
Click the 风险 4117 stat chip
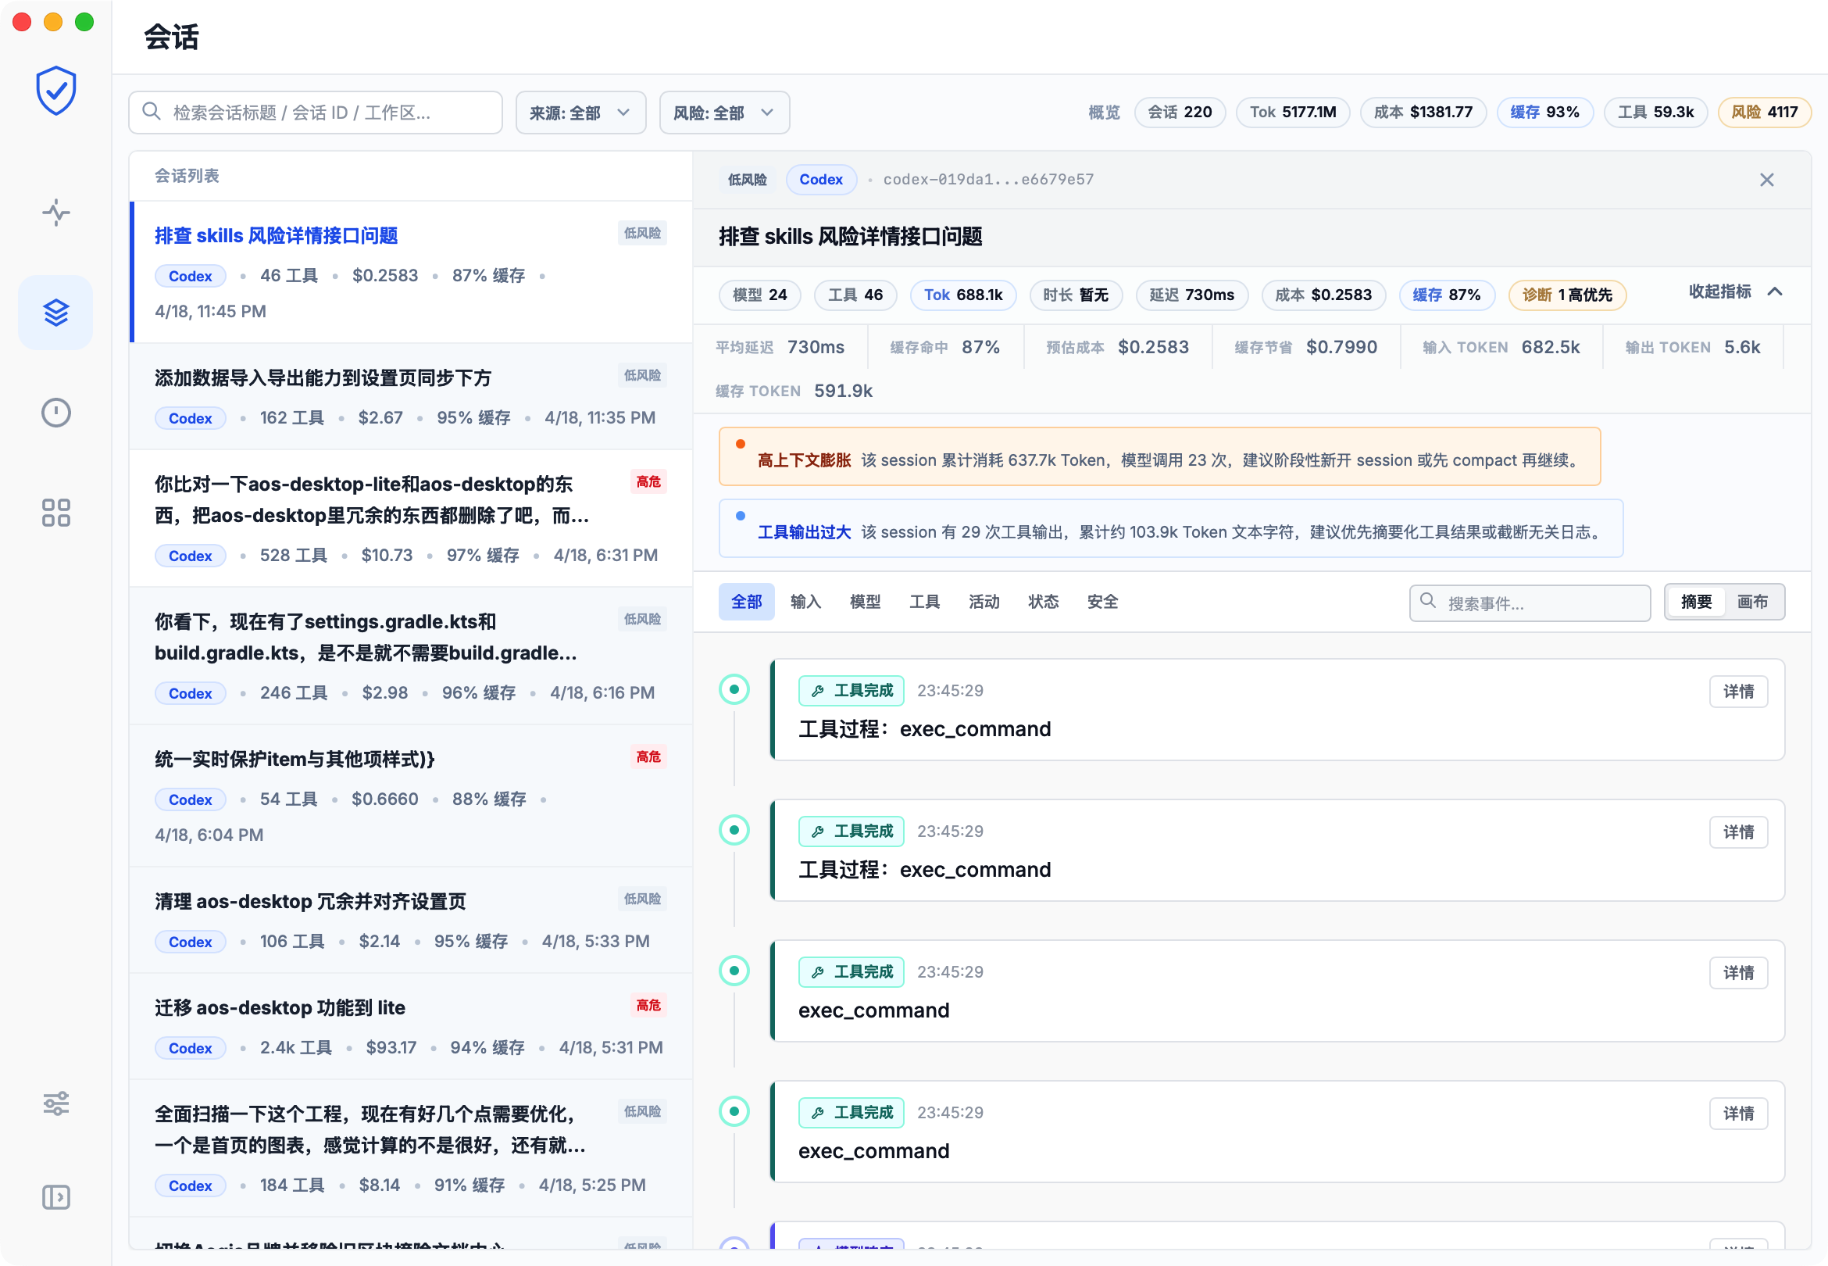point(1764,112)
